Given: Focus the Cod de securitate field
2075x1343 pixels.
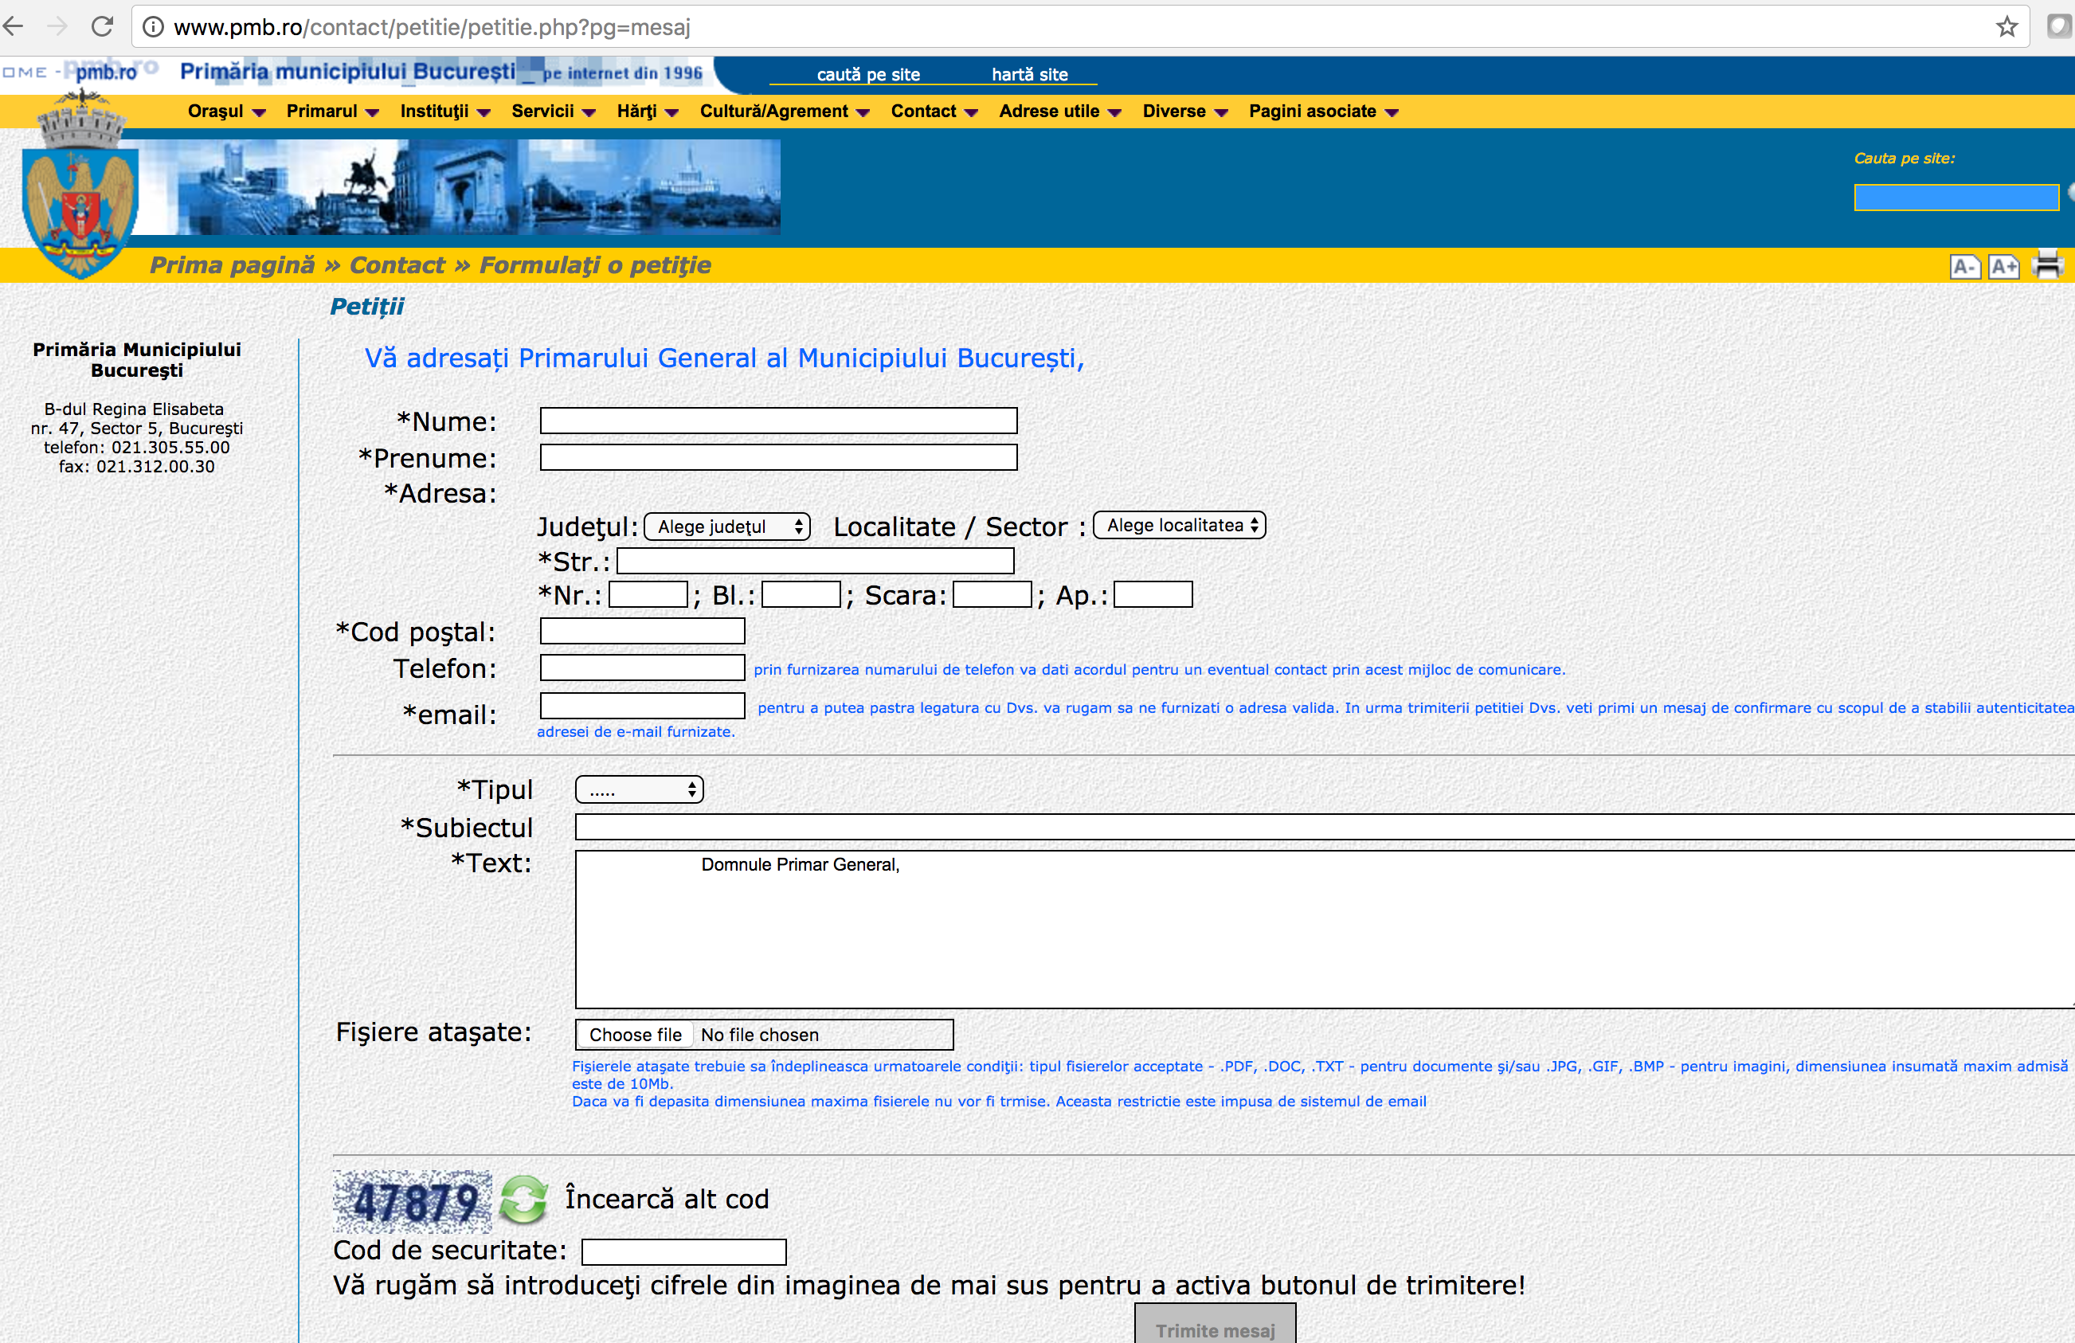Looking at the screenshot, I should point(683,1251).
